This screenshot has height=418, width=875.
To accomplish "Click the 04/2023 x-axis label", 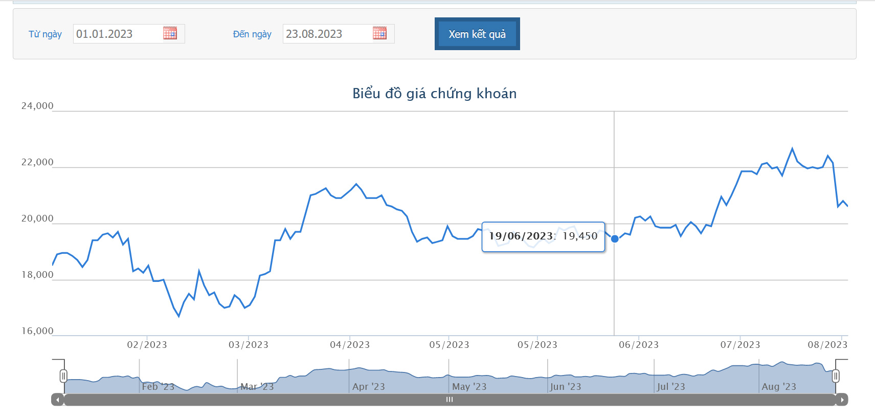I will click(x=350, y=345).
